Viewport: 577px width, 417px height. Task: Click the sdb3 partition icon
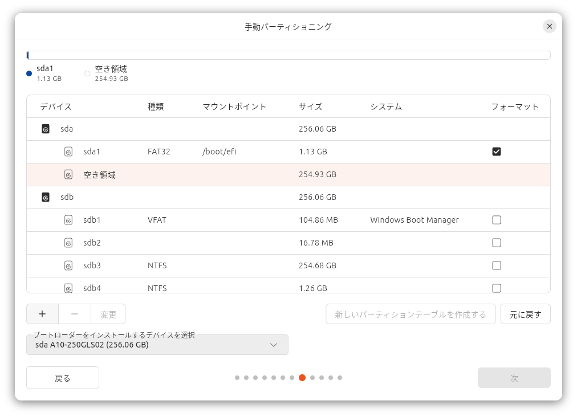tap(68, 266)
